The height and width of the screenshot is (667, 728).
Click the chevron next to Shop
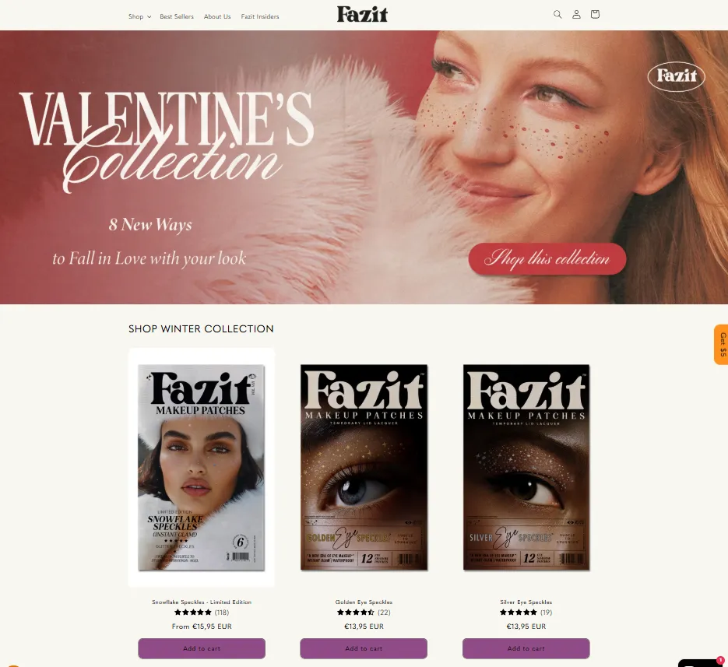[x=149, y=16]
